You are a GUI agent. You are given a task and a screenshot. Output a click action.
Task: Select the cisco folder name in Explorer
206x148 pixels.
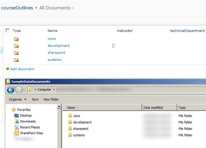tap(77, 116)
